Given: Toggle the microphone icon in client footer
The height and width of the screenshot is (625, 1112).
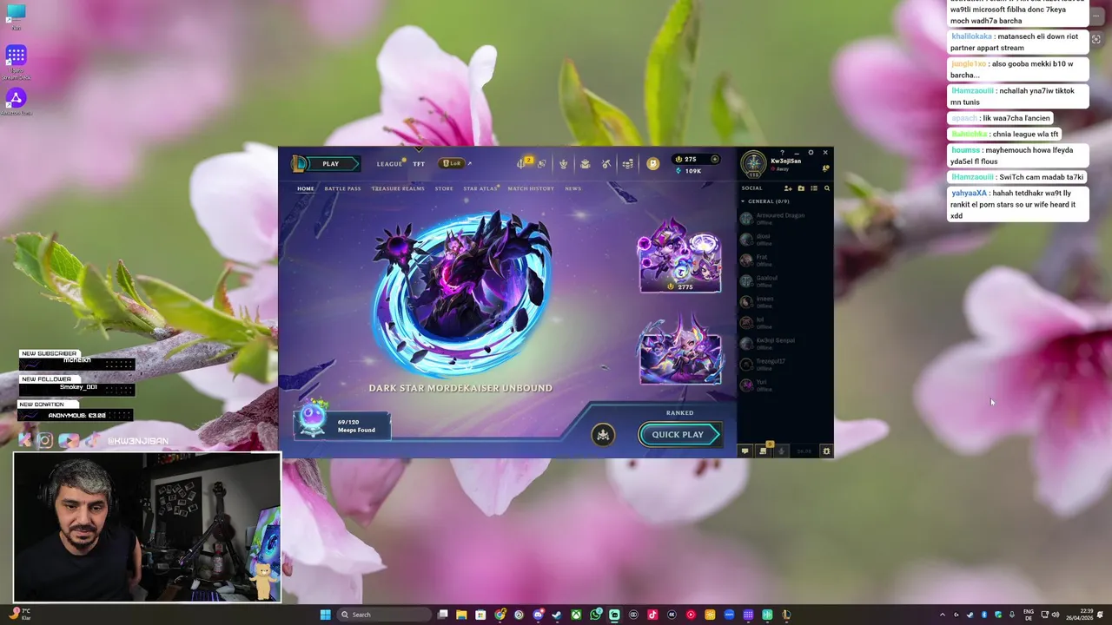Looking at the screenshot, I should pyautogui.click(x=781, y=451).
